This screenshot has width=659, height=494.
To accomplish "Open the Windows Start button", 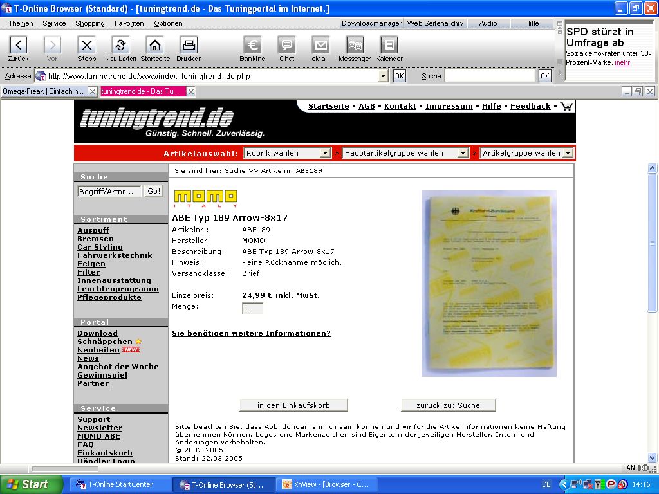I will click(32, 484).
